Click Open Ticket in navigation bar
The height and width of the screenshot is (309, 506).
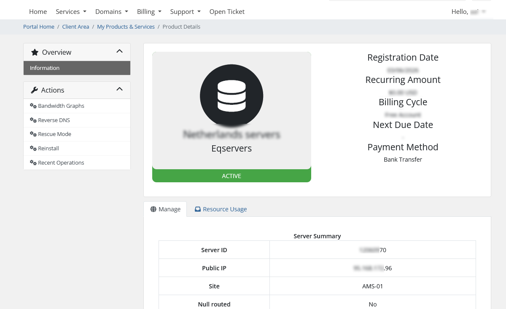tap(227, 11)
